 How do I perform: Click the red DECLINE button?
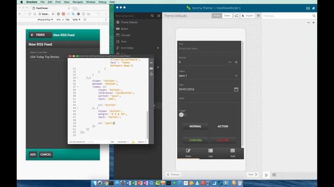tap(223, 140)
